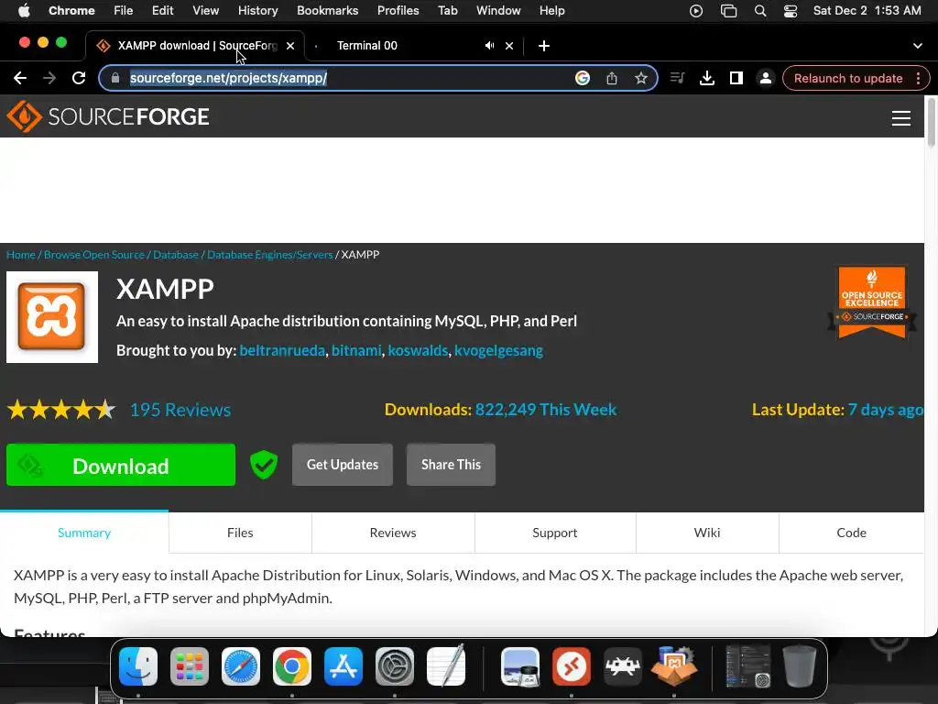The width and height of the screenshot is (938, 704).
Task: Open Control Center in the menu bar
Action: [791, 11]
